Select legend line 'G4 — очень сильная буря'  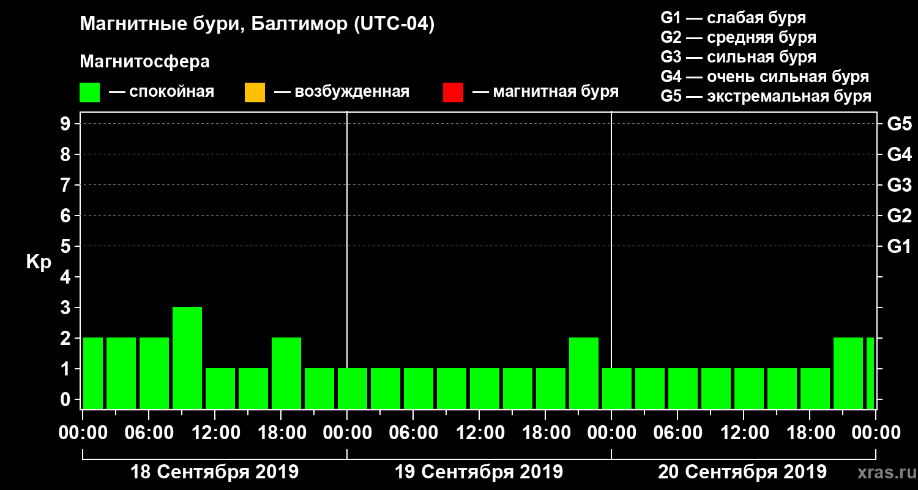point(764,77)
